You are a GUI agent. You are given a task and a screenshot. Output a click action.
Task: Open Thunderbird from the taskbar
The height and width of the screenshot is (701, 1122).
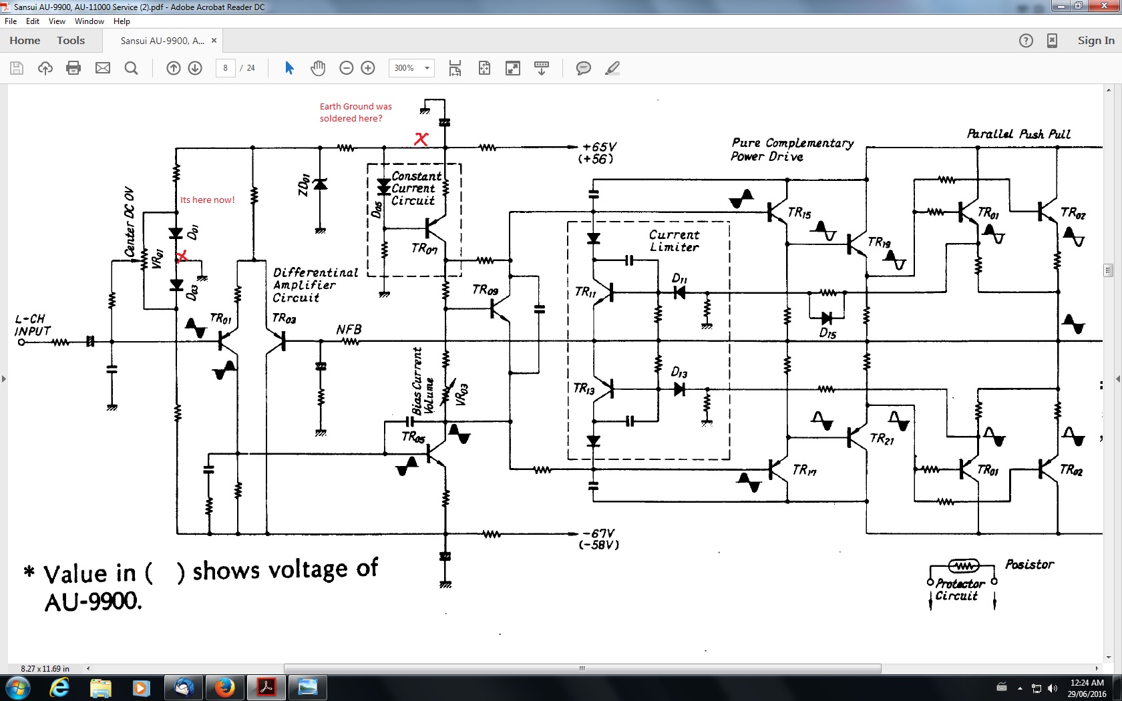[x=184, y=688]
